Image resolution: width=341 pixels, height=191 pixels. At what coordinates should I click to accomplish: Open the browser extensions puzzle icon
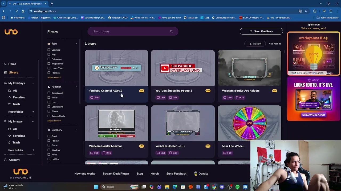[315, 11]
